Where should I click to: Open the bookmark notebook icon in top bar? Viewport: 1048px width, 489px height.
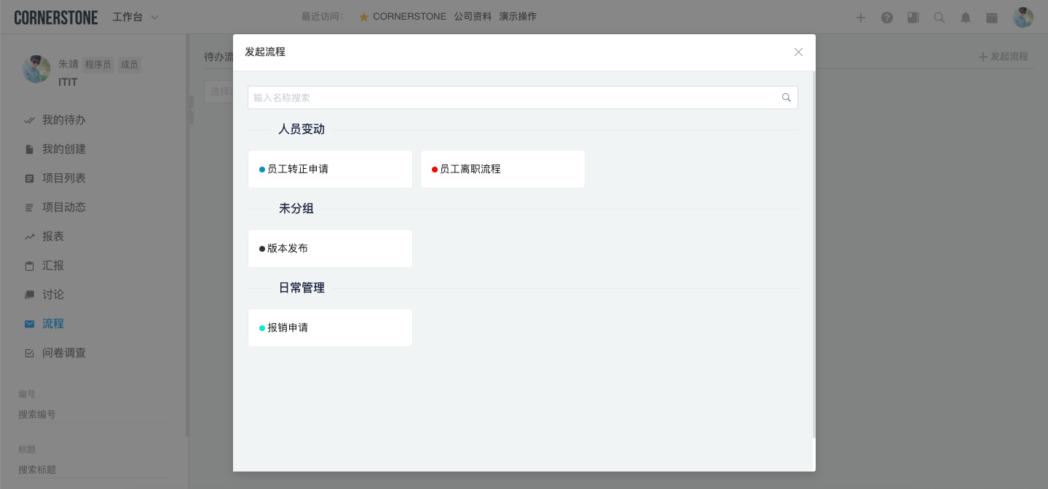913,17
